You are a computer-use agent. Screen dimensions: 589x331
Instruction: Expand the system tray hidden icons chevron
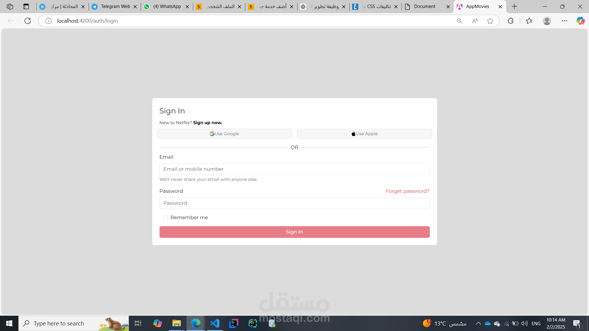coord(478,323)
